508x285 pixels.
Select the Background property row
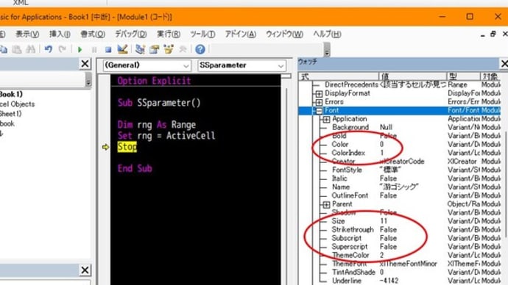click(x=400, y=127)
